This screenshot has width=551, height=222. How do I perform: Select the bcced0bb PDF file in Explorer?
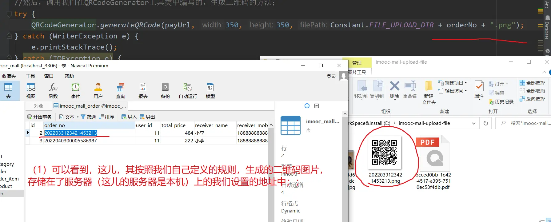tap(433, 163)
